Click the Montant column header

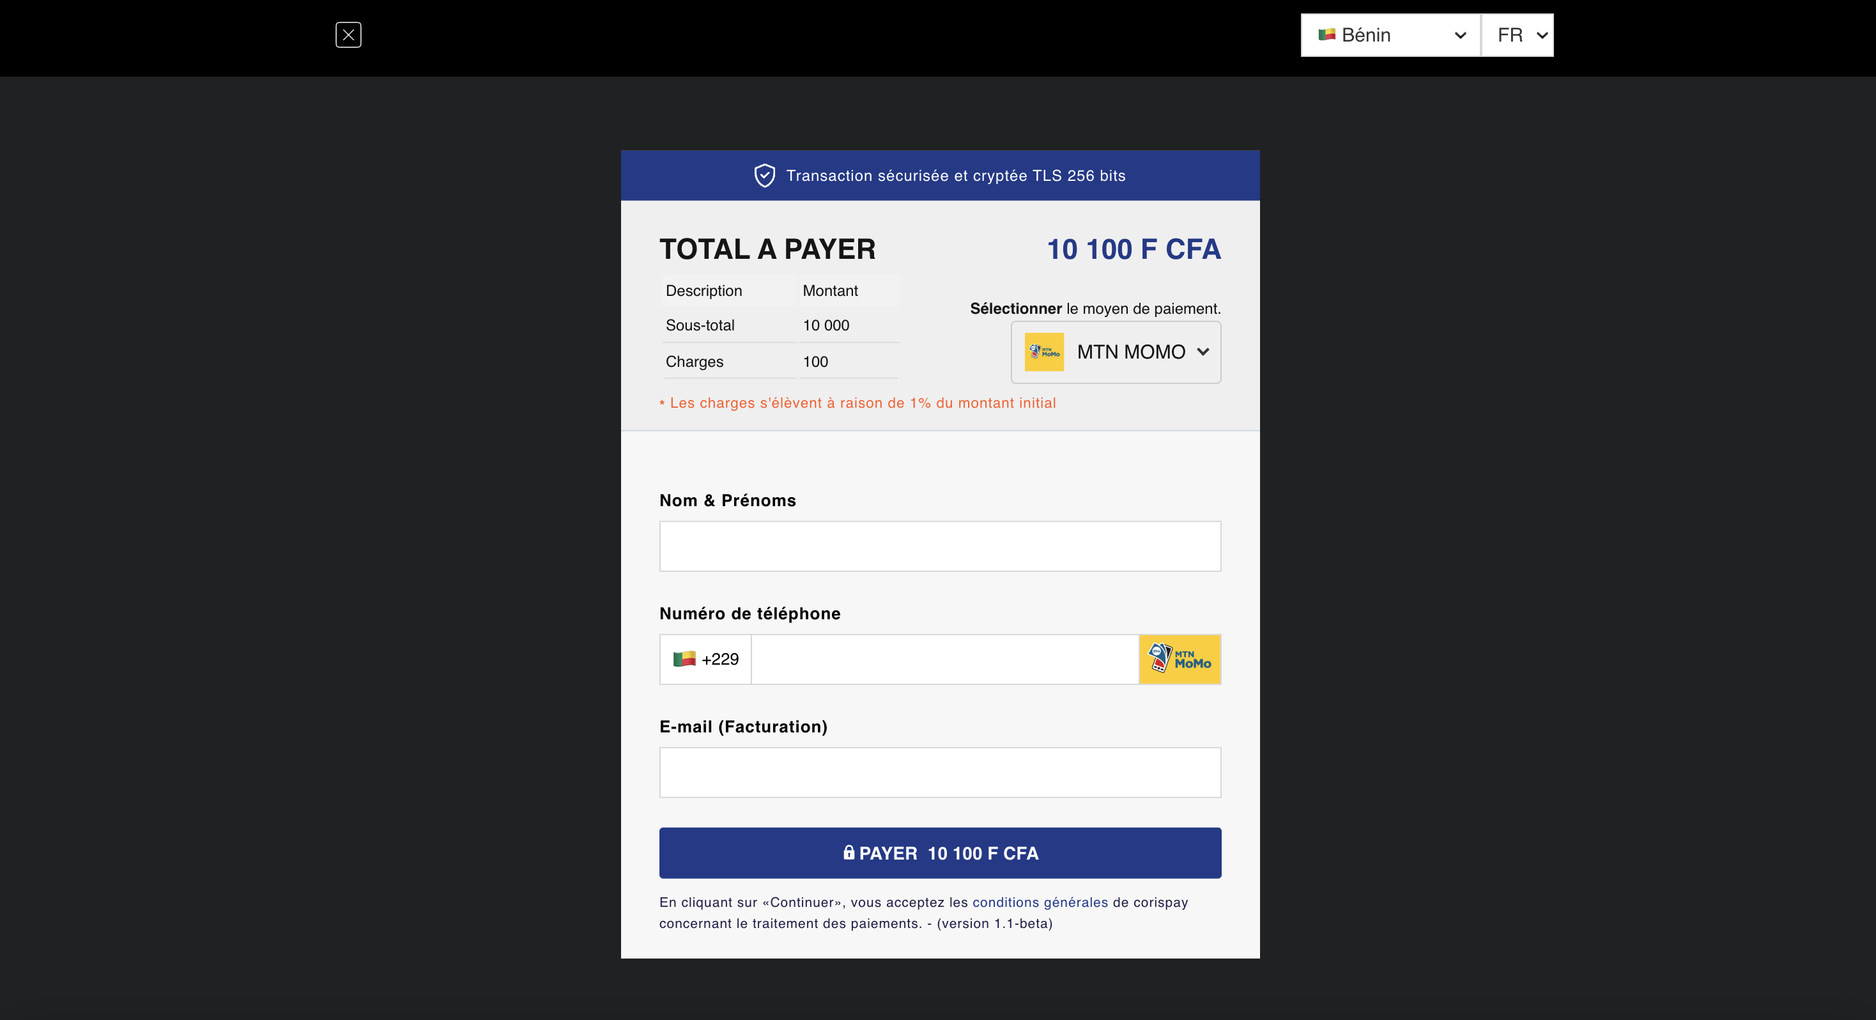(829, 290)
